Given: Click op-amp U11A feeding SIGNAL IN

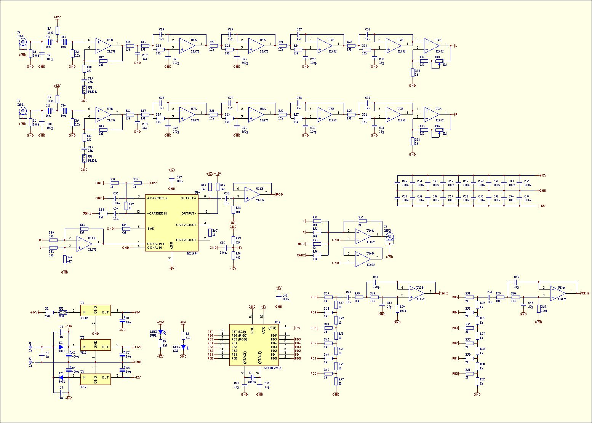Looking at the screenshot, I should point(84,244).
